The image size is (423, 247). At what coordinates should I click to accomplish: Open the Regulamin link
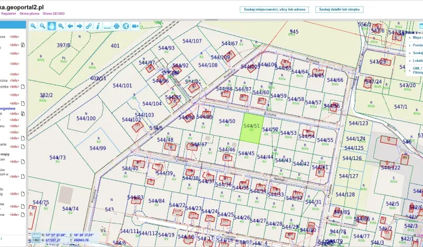(8, 12)
